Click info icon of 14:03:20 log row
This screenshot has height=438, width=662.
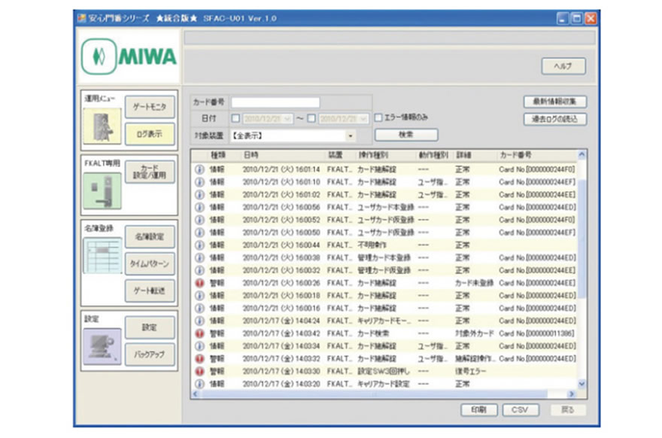199,384
